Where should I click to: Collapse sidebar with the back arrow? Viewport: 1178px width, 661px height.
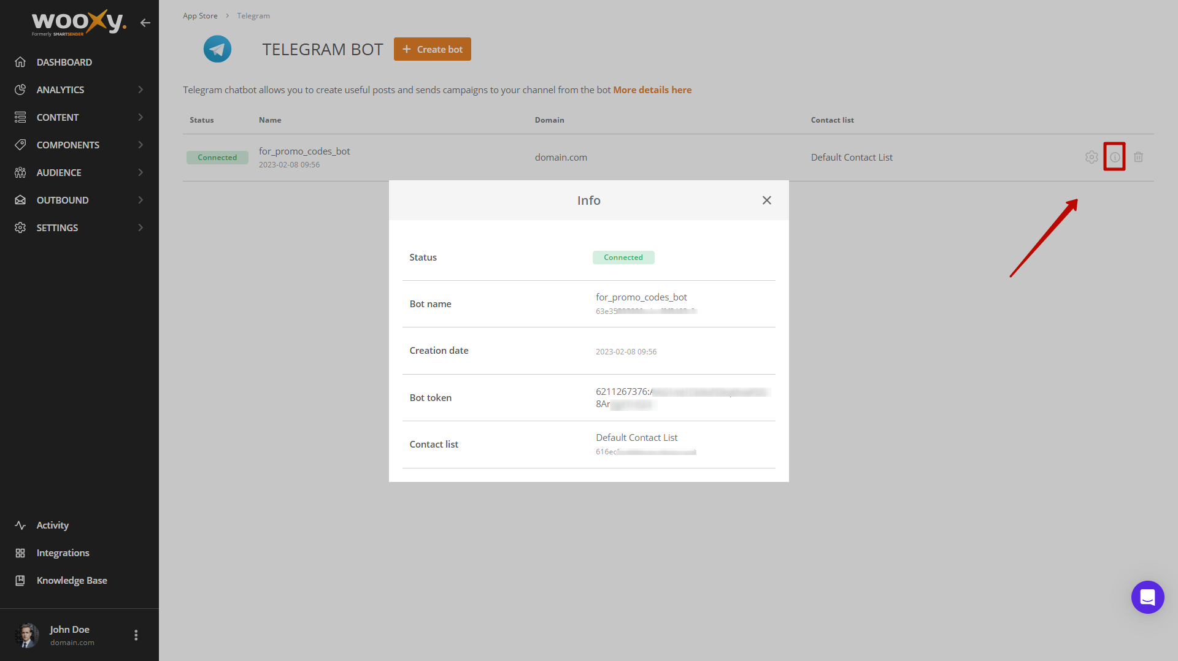coord(145,23)
